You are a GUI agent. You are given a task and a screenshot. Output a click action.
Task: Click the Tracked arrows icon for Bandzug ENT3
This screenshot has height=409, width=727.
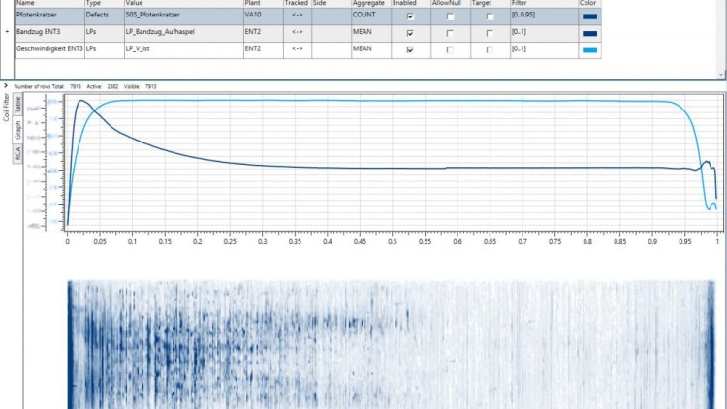pyautogui.click(x=297, y=32)
